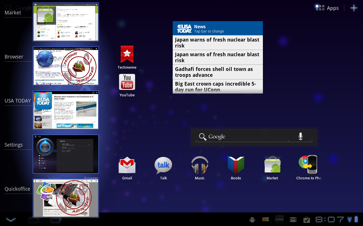The image size is (363, 226).
Task: Open the Apps grid launcher
Action: tap(327, 8)
